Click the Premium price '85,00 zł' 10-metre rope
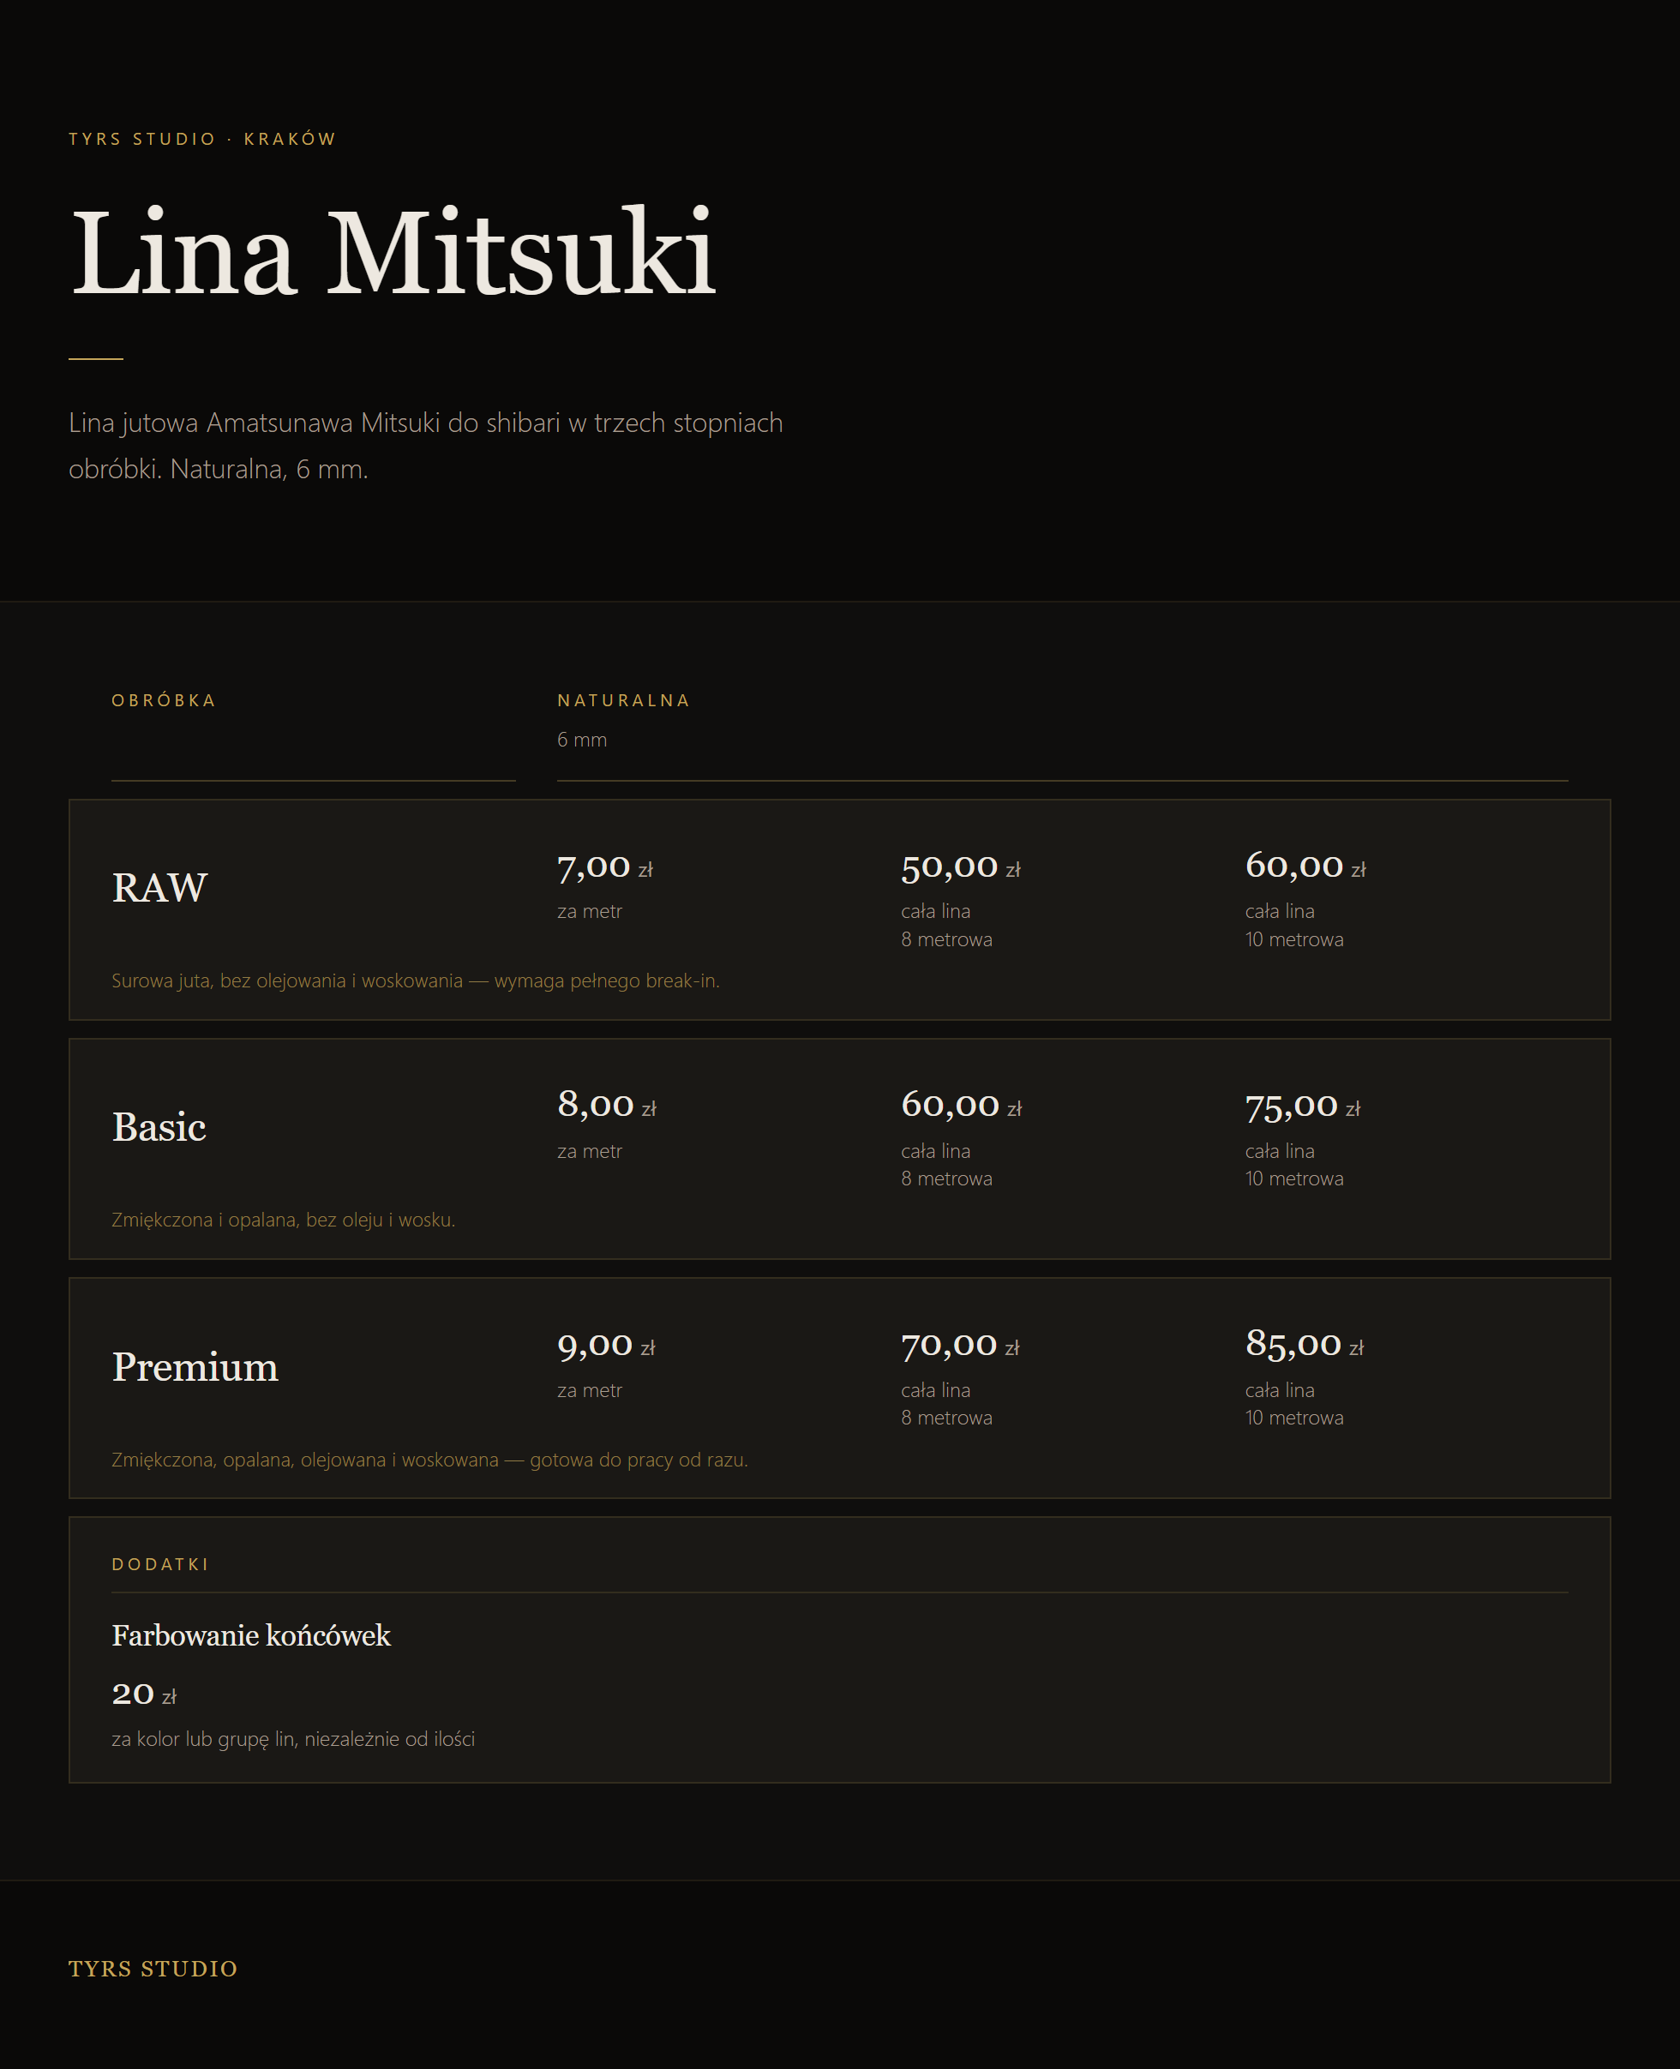Viewport: 1680px width, 2069px height. point(1305,1345)
